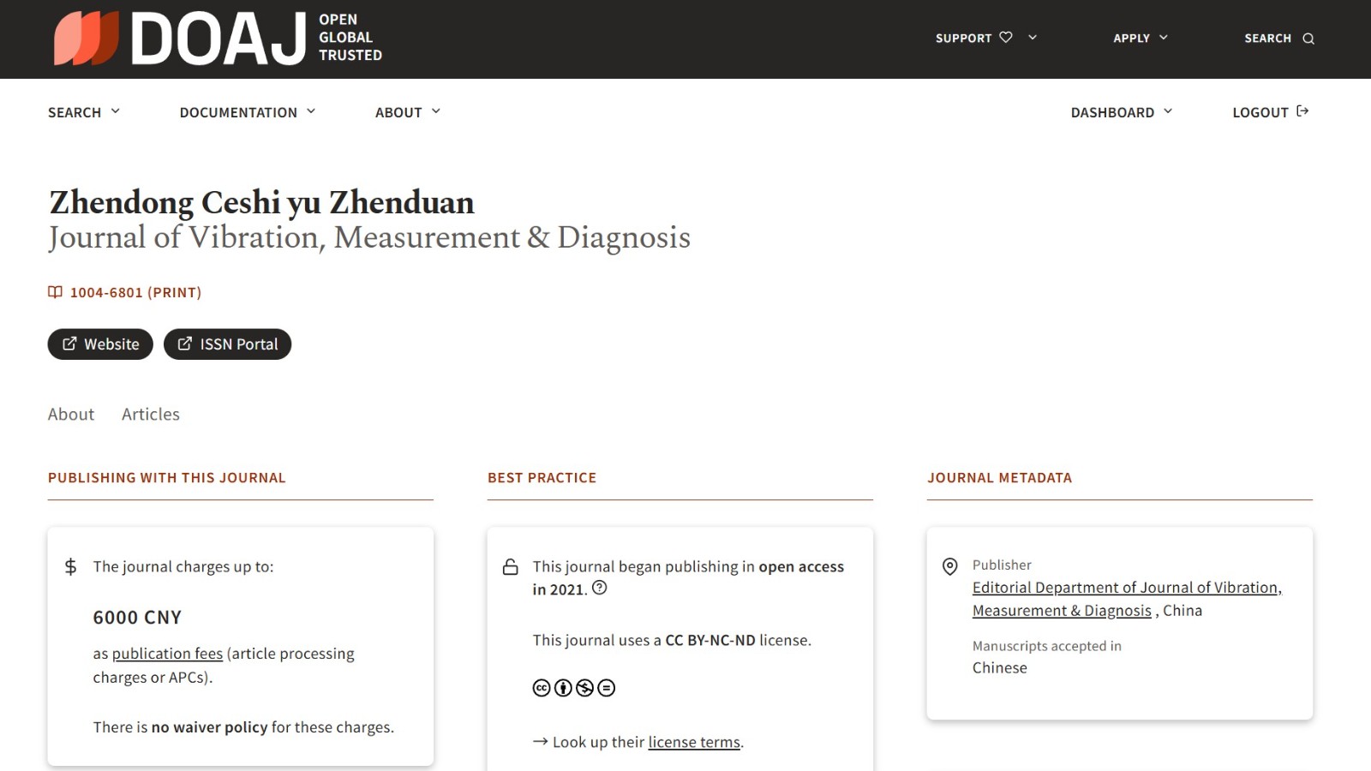
Task: Click the Creative Commons license icons
Action: [573, 688]
